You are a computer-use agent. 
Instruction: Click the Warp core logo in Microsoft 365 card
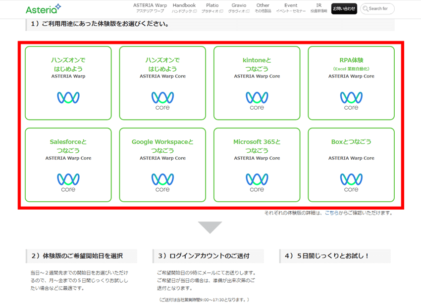point(257,183)
